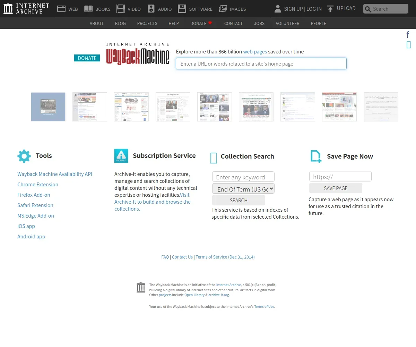Click the Tools gear icon
Screen dimensions: 416x347
pyautogui.click(x=24, y=156)
